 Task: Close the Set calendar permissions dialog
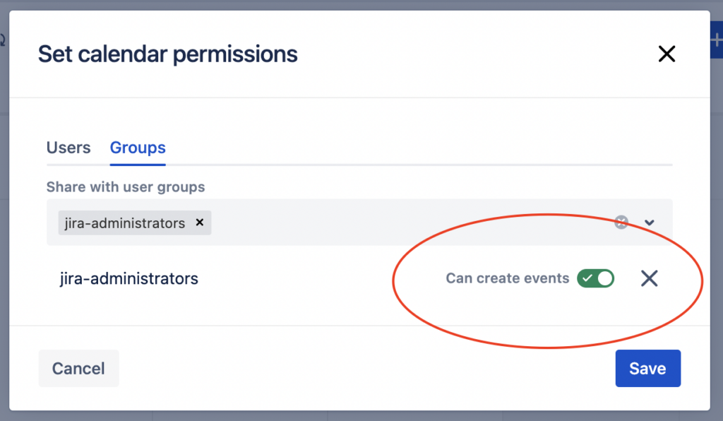[667, 54]
